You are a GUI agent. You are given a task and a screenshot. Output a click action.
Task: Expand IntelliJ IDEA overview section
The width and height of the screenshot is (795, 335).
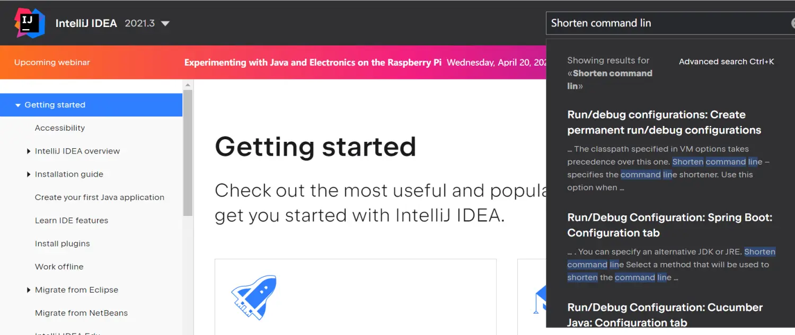tap(29, 151)
